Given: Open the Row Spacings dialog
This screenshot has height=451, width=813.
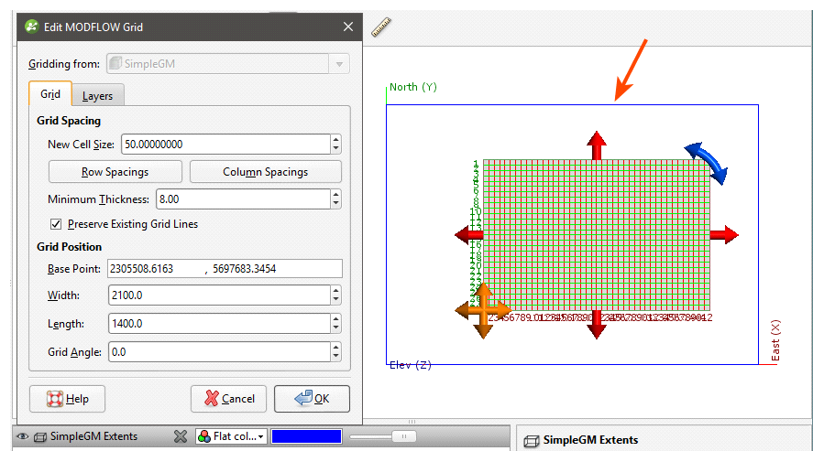Looking at the screenshot, I should pyautogui.click(x=115, y=172).
